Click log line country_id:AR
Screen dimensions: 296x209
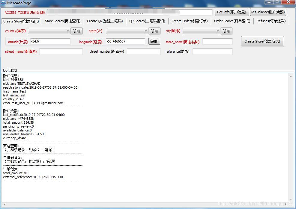(13, 99)
